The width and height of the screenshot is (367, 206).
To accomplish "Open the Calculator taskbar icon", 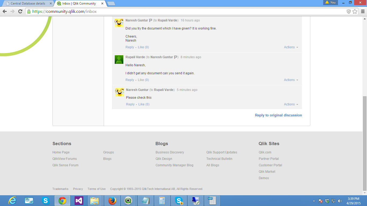I will tap(162, 201).
